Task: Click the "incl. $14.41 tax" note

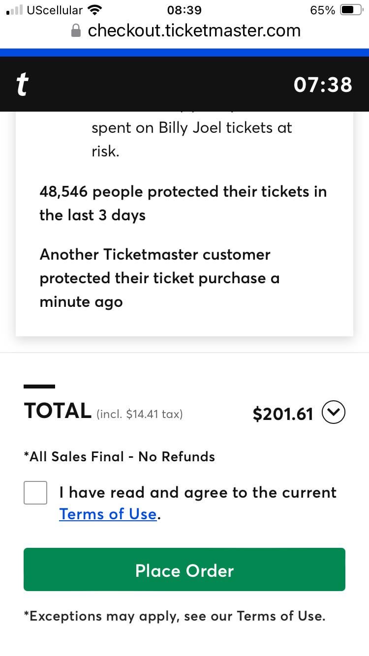Action: pos(139,414)
